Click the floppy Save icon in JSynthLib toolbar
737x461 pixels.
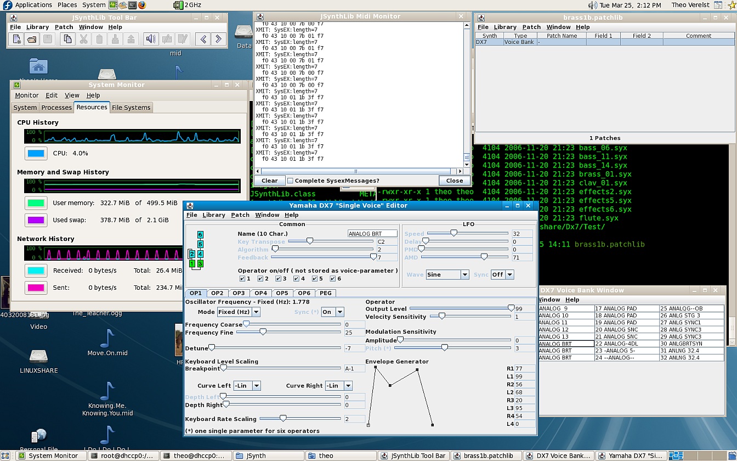47,39
